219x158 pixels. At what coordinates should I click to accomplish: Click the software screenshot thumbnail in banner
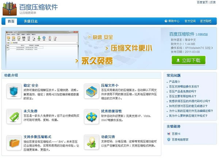click(x=42, y=49)
